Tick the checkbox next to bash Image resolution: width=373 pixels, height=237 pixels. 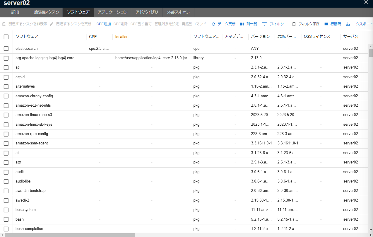click(x=6, y=219)
